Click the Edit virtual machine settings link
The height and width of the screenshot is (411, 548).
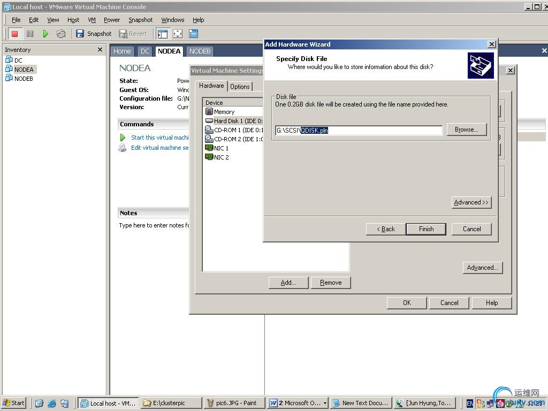159,148
